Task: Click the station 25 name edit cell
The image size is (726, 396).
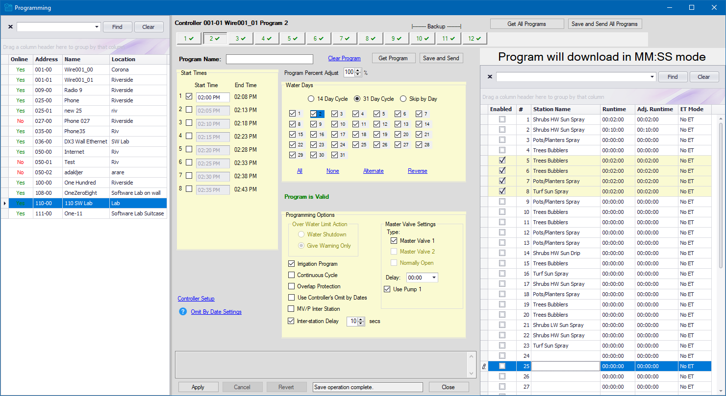Action: pyautogui.click(x=566, y=366)
